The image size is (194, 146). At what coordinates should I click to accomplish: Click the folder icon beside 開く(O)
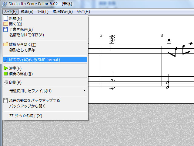pos(6,24)
